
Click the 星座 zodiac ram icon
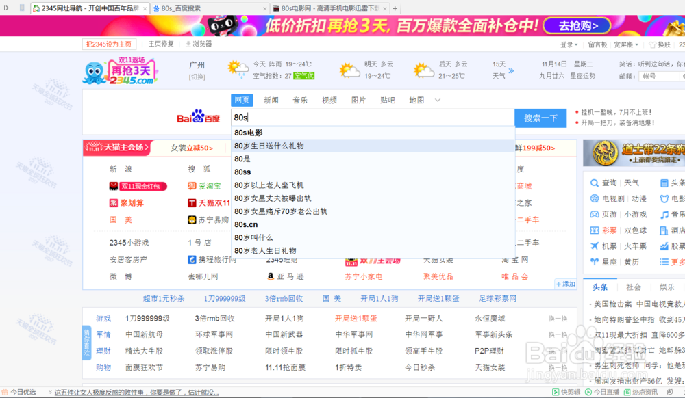[x=594, y=261]
